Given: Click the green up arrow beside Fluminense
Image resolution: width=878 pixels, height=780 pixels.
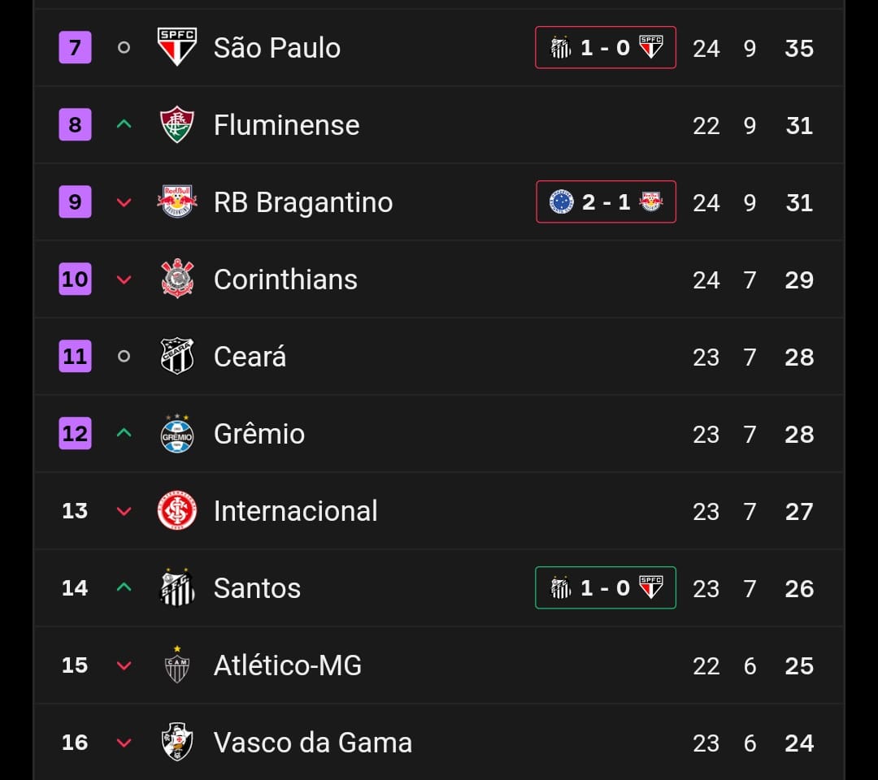Looking at the screenshot, I should 124,124.
